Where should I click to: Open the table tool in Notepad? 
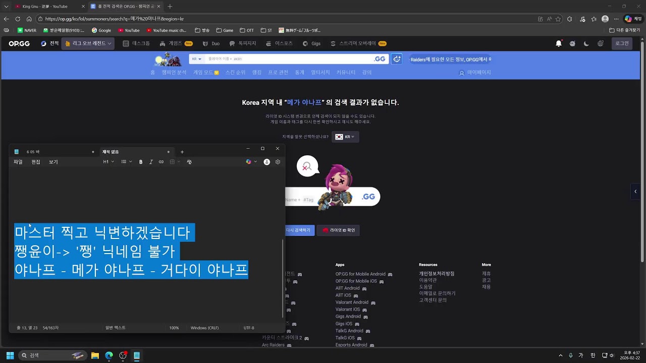(x=175, y=162)
